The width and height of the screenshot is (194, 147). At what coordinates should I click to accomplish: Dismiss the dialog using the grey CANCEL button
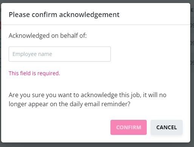(166, 127)
